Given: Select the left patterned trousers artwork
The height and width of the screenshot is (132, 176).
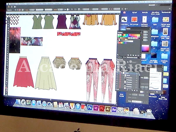Looking at the screenshot, I should (x=92, y=80).
